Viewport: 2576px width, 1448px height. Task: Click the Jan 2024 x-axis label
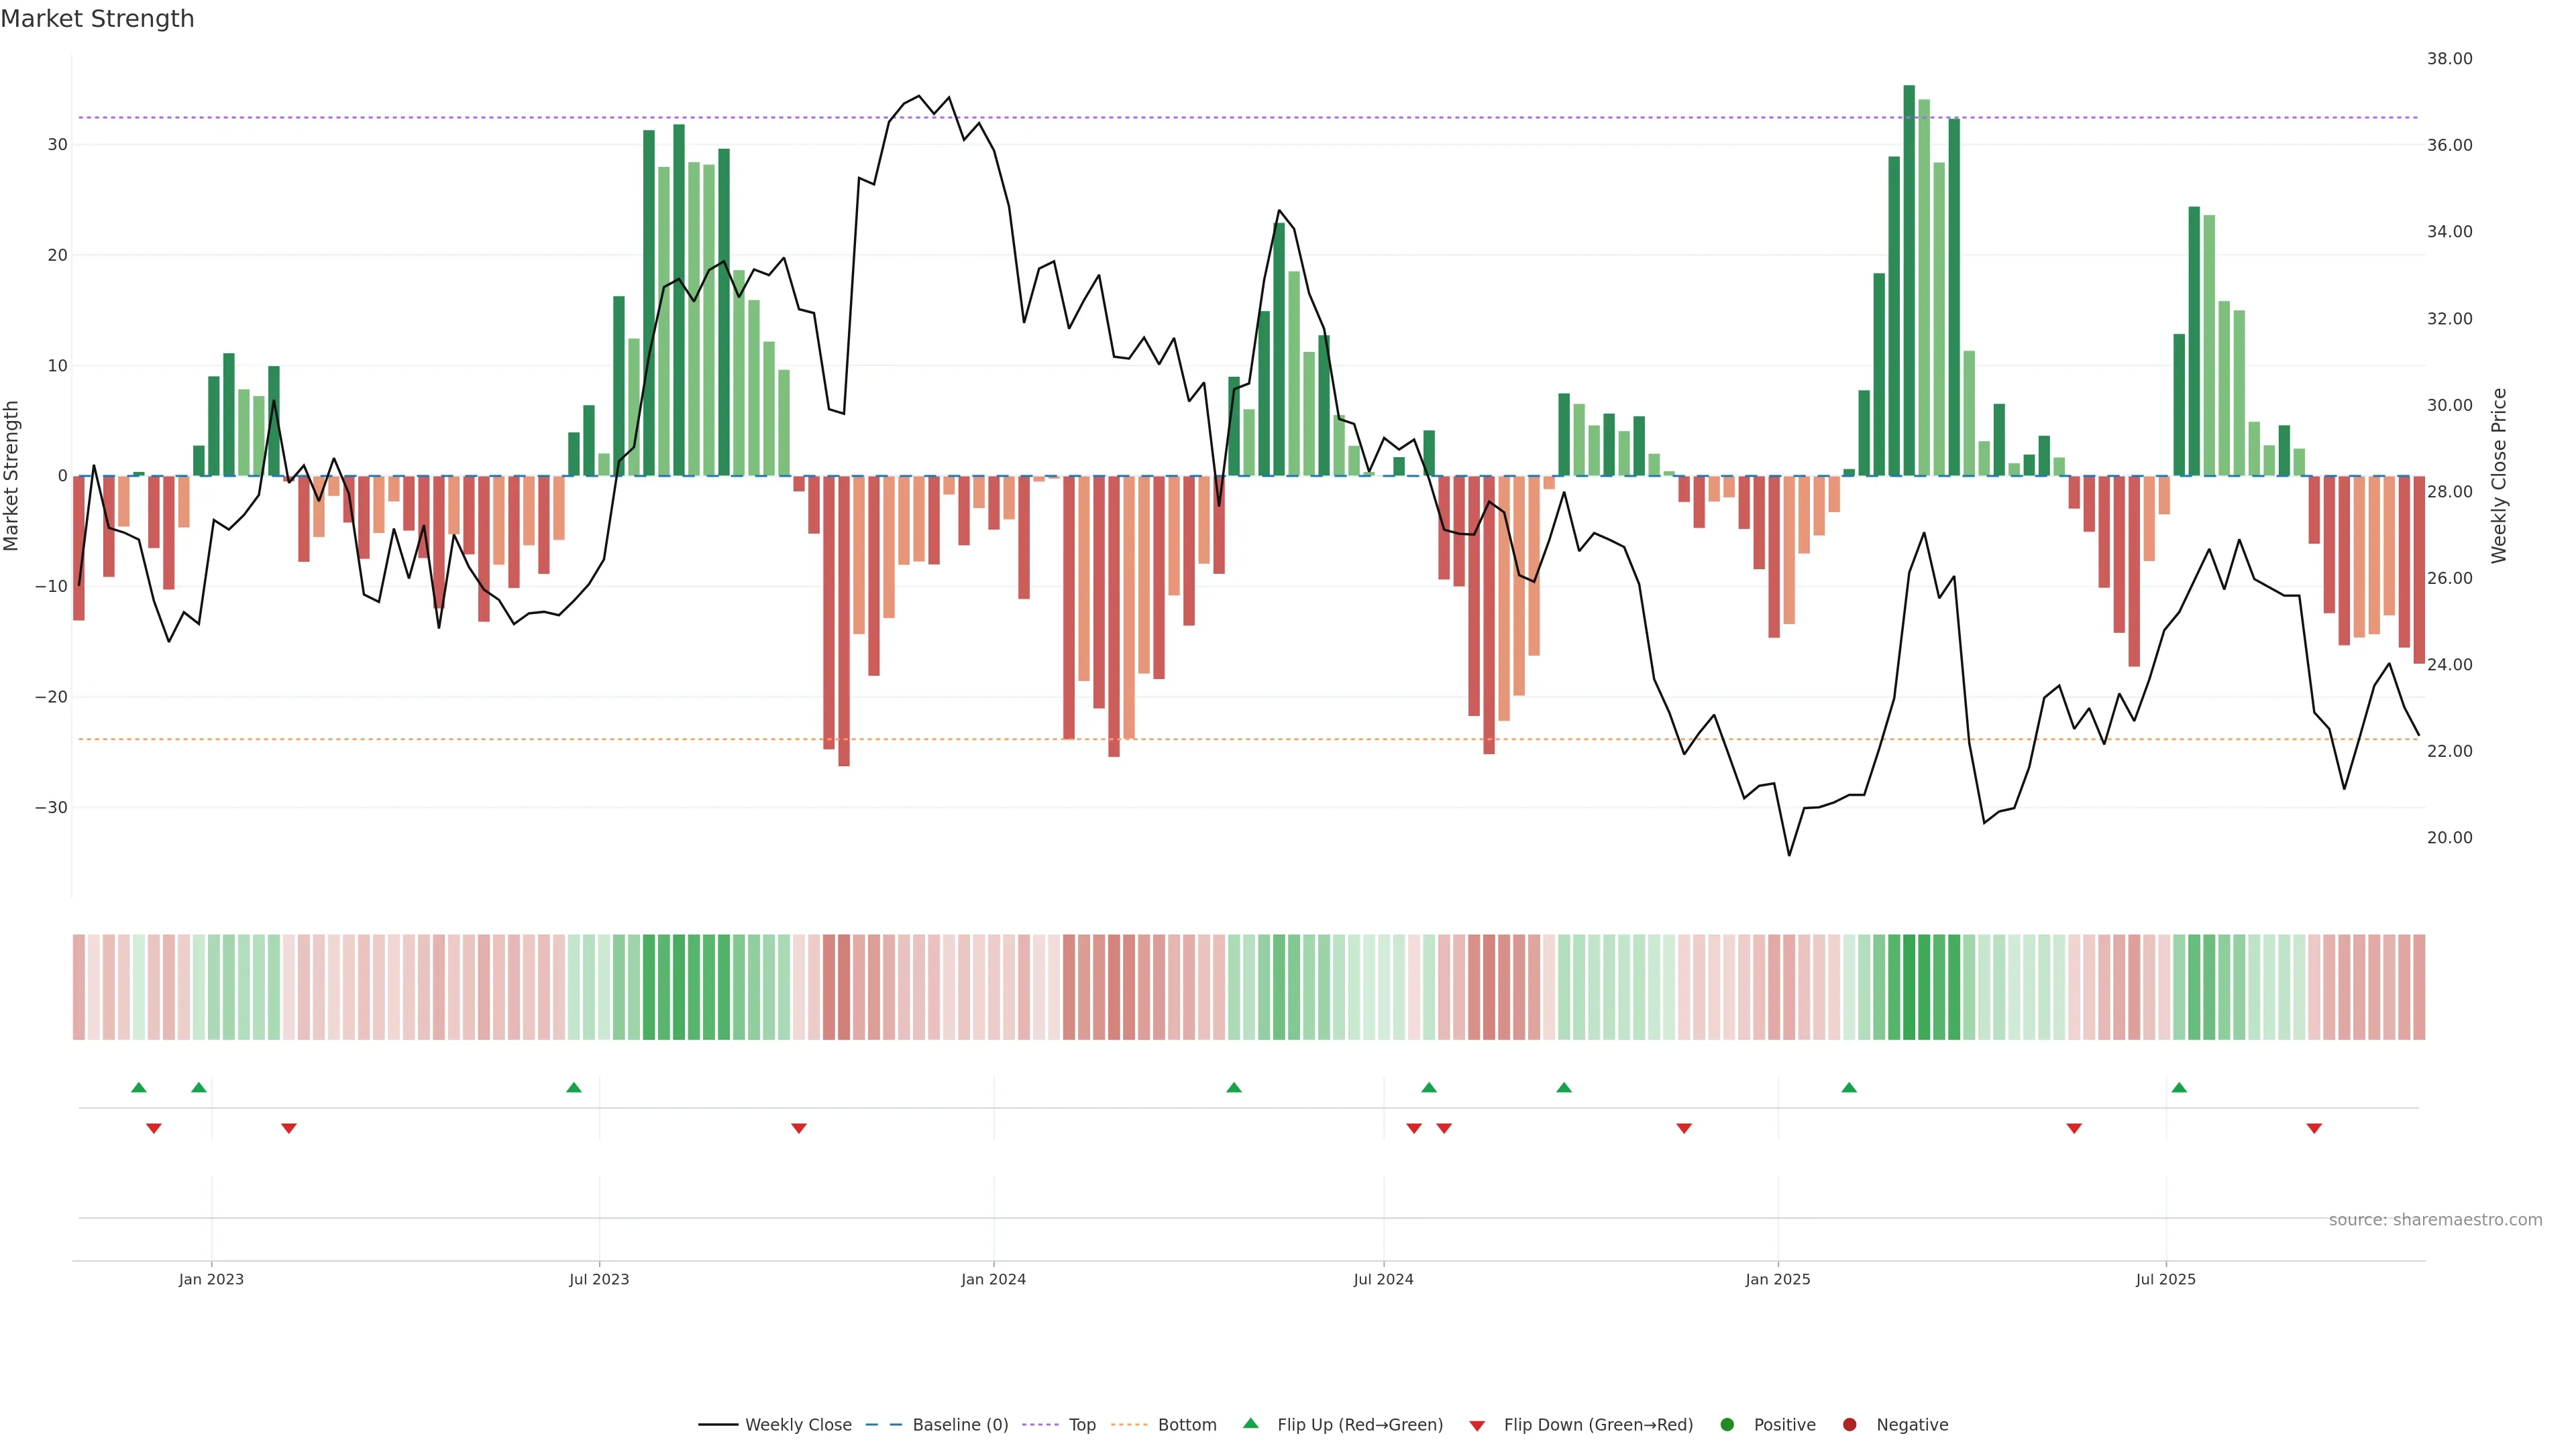(x=993, y=1279)
